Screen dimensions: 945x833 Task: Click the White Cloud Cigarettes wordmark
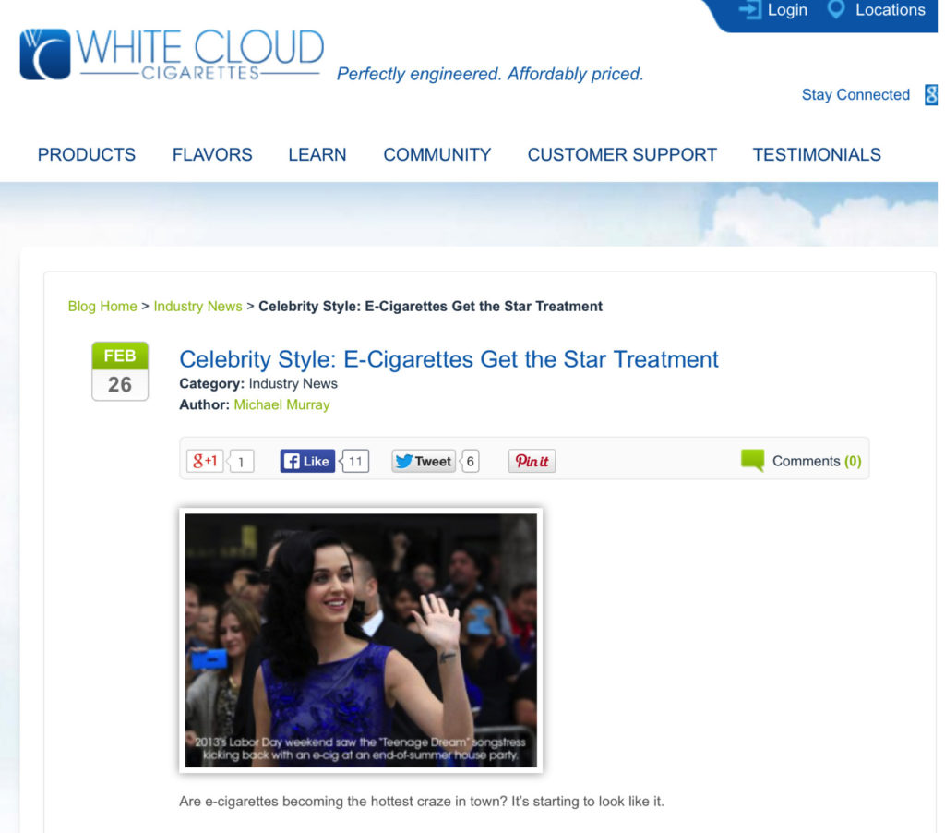tap(200, 54)
